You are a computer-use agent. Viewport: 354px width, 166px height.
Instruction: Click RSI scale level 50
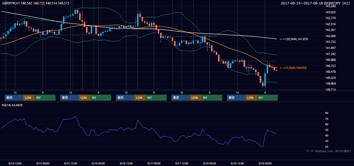click(327, 130)
